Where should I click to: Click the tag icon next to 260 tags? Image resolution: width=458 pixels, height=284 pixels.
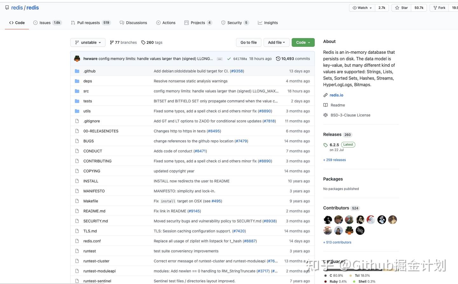point(143,42)
